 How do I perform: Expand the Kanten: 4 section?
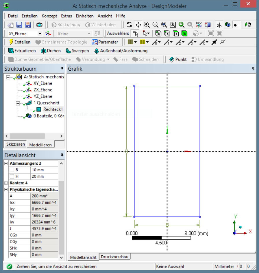click(x=6, y=183)
